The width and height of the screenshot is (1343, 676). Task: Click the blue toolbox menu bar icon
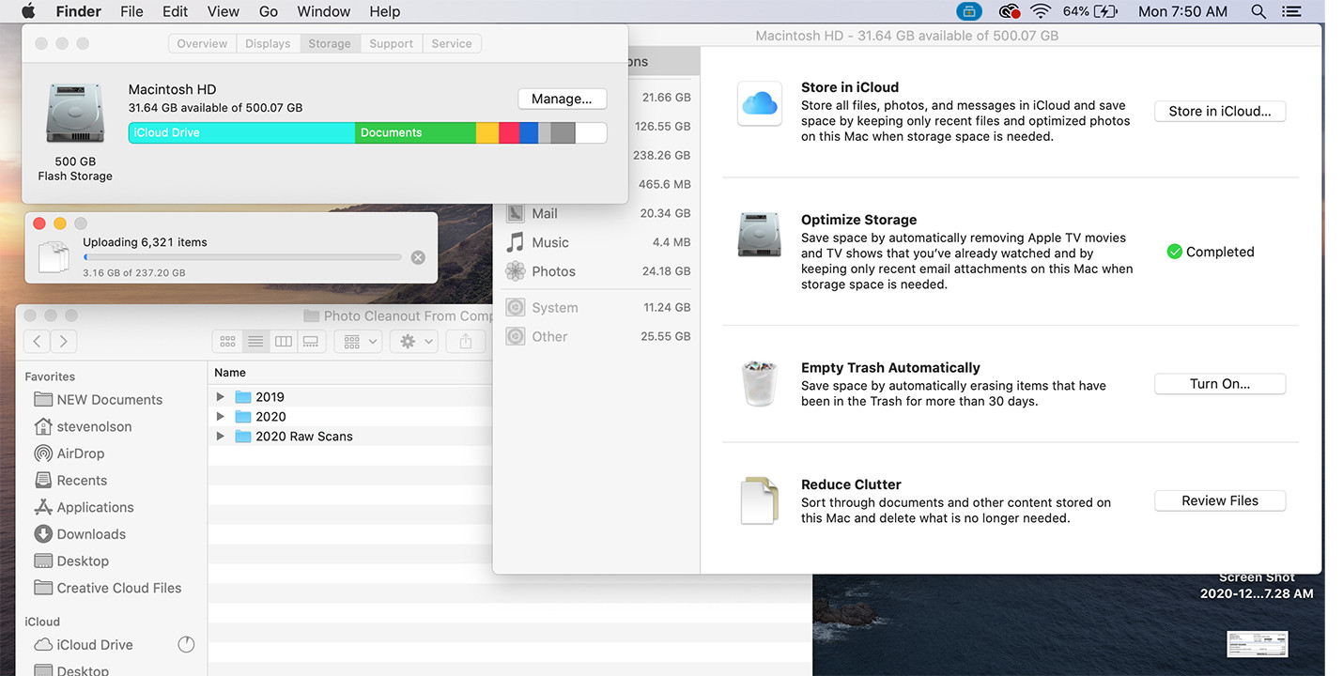coord(969,11)
